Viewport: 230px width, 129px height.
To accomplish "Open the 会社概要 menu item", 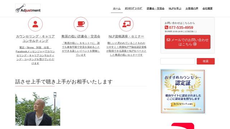I will coord(207,9).
